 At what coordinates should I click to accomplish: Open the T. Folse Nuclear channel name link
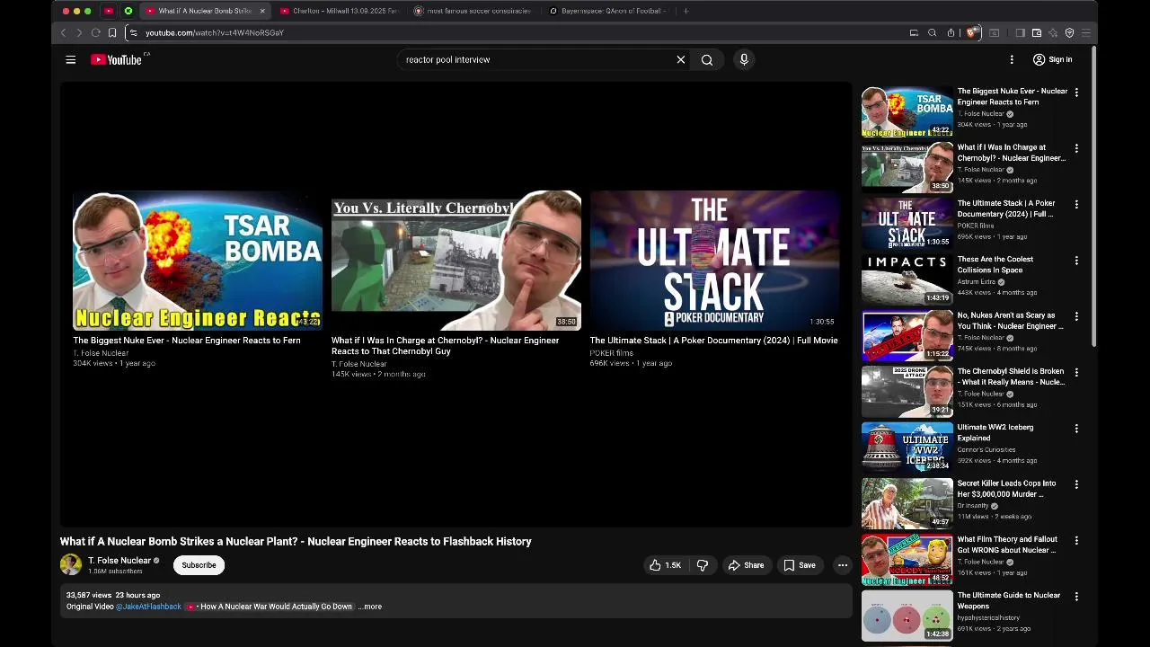coord(119,560)
